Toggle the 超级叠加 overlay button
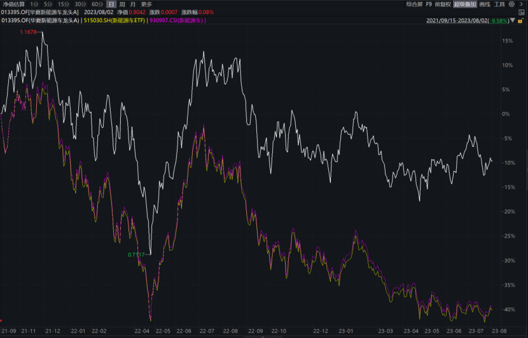 point(465,4)
